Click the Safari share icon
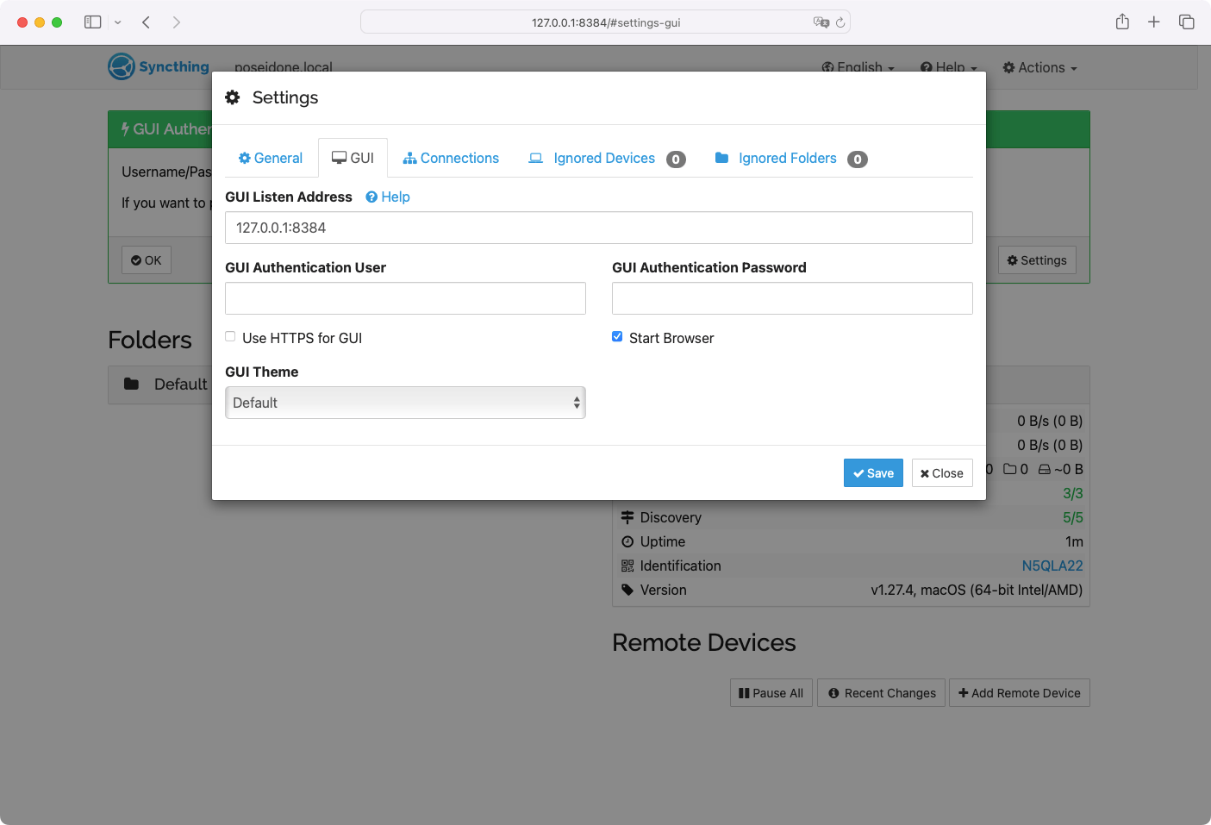The width and height of the screenshot is (1211, 825). 1122,22
